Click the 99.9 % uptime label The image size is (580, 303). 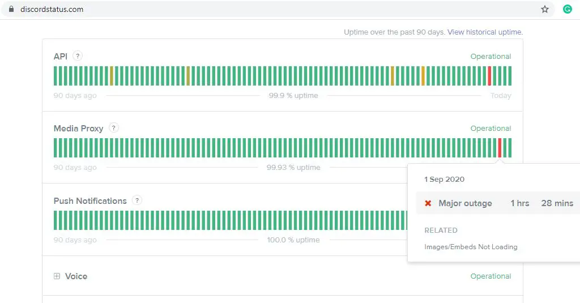coord(293,96)
